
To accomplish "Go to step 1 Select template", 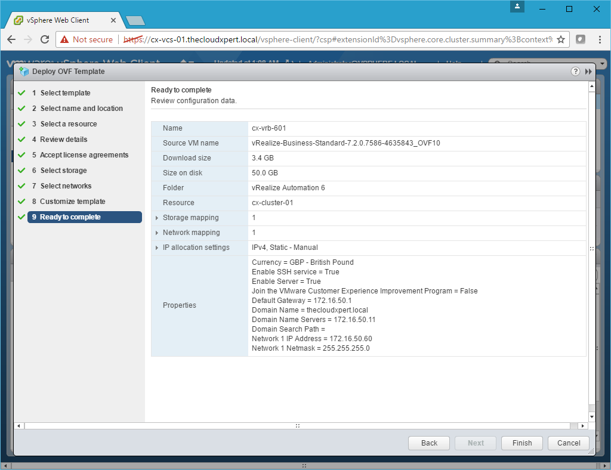I will pyautogui.click(x=65, y=93).
